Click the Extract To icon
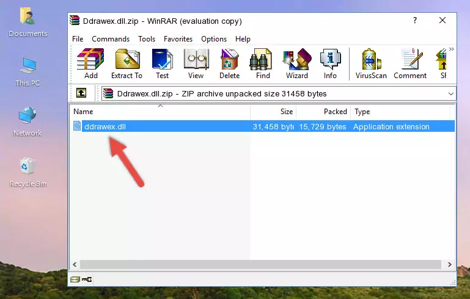This screenshot has height=299, width=470. (x=127, y=63)
